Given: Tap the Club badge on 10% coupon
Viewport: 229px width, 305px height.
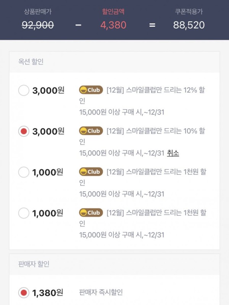Looking at the screenshot, I should [x=91, y=131].
